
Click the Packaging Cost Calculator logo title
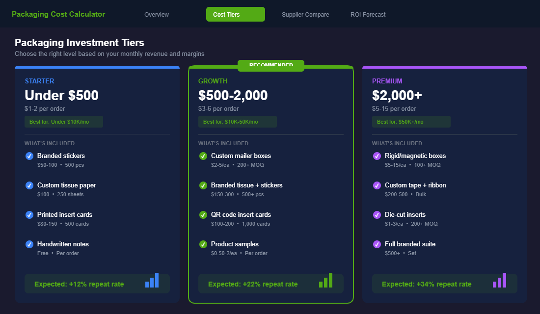coord(58,14)
